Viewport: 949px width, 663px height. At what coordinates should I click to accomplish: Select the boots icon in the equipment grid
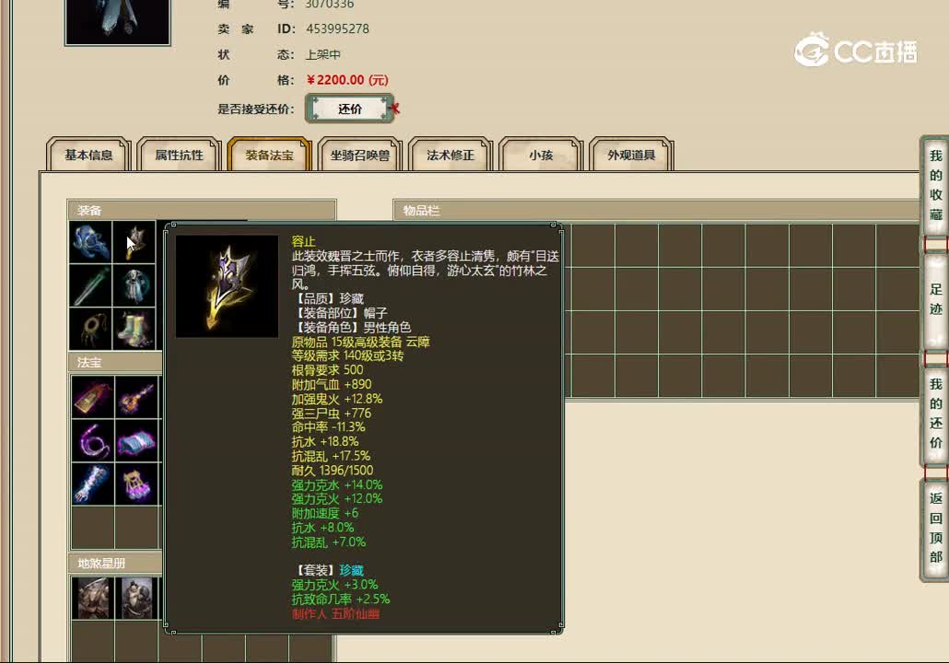tap(135, 330)
